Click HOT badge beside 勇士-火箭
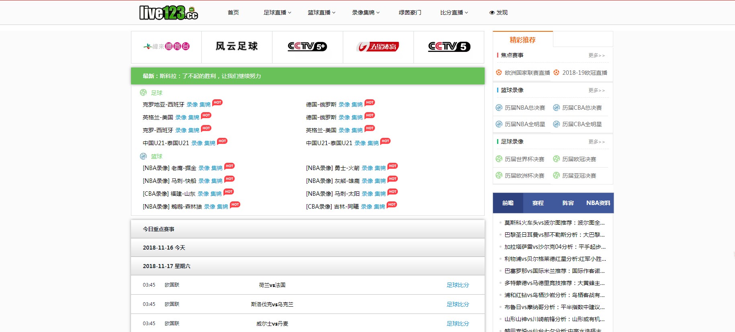 [393, 166]
